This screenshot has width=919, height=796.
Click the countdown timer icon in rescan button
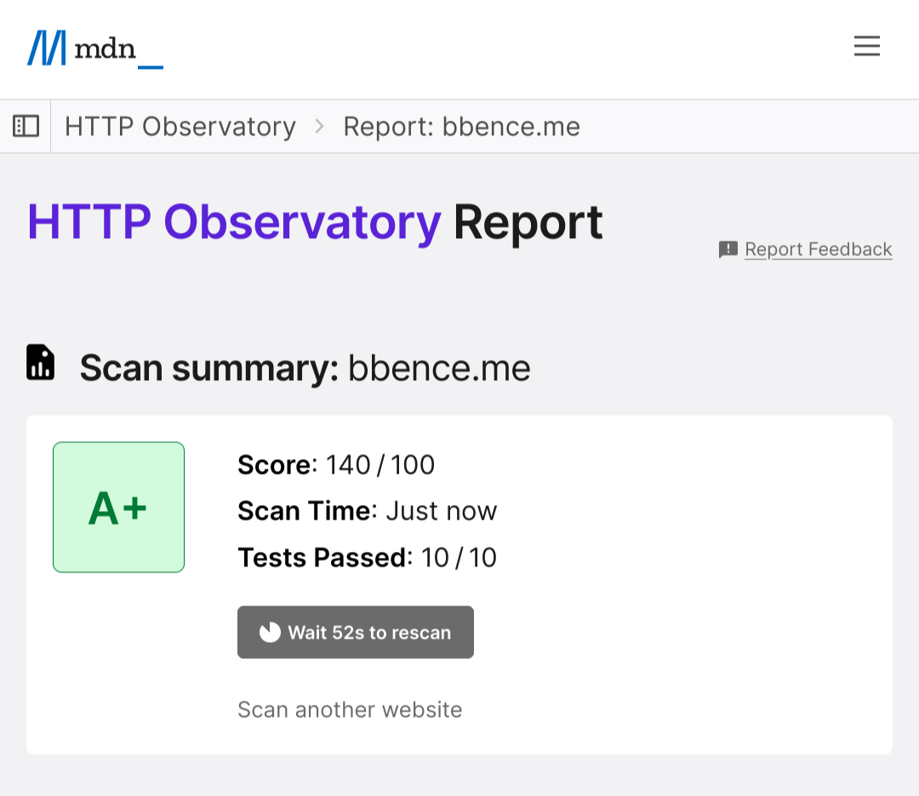pyautogui.click(x=271, y=633)
